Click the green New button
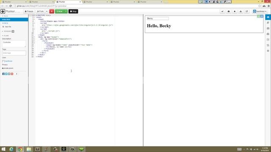 (x=60, y=11)
